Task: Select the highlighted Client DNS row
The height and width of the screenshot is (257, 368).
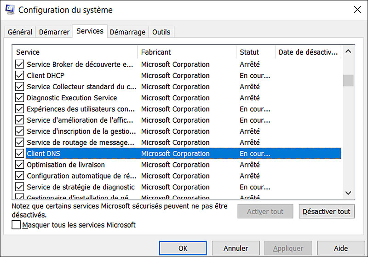Action: (178, 154)
